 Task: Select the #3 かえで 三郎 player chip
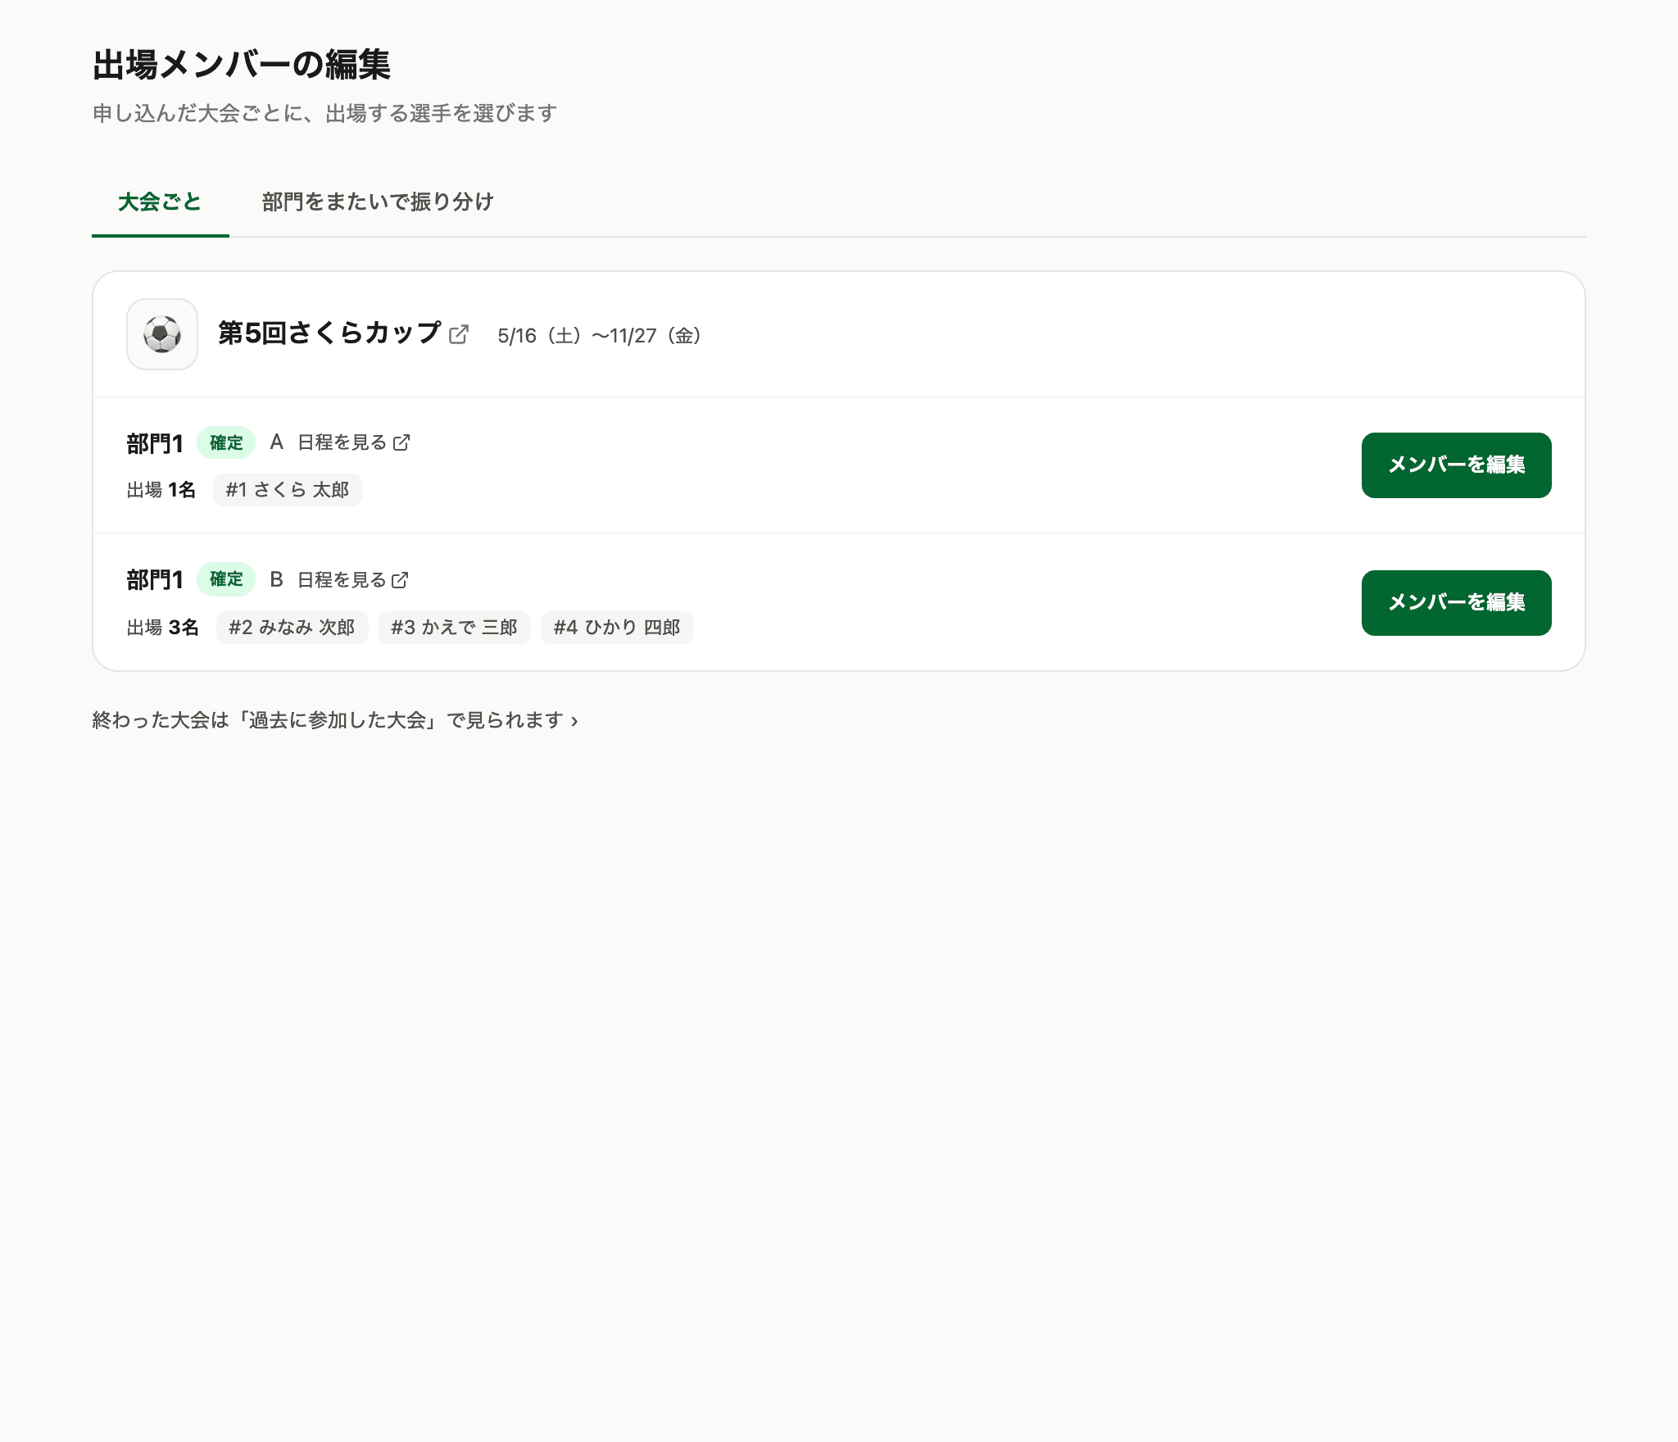(x=454, y=628)
